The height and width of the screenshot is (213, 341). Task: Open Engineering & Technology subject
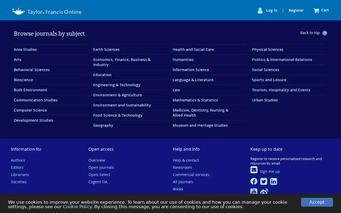117,85
